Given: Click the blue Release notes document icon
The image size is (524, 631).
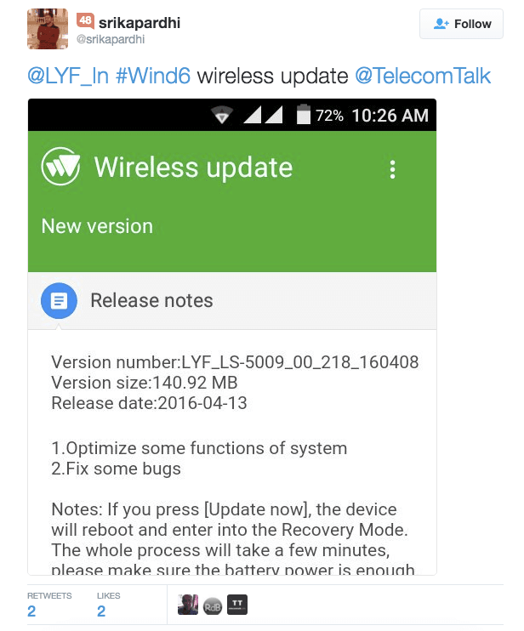Looking at the screenshot, I should 60,300.
